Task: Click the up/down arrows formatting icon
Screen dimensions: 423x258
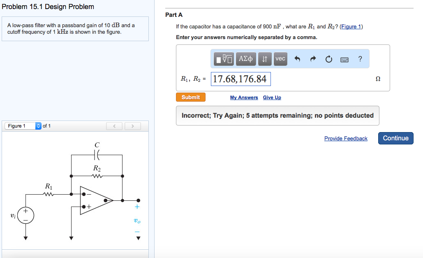Action: [265, 59]
